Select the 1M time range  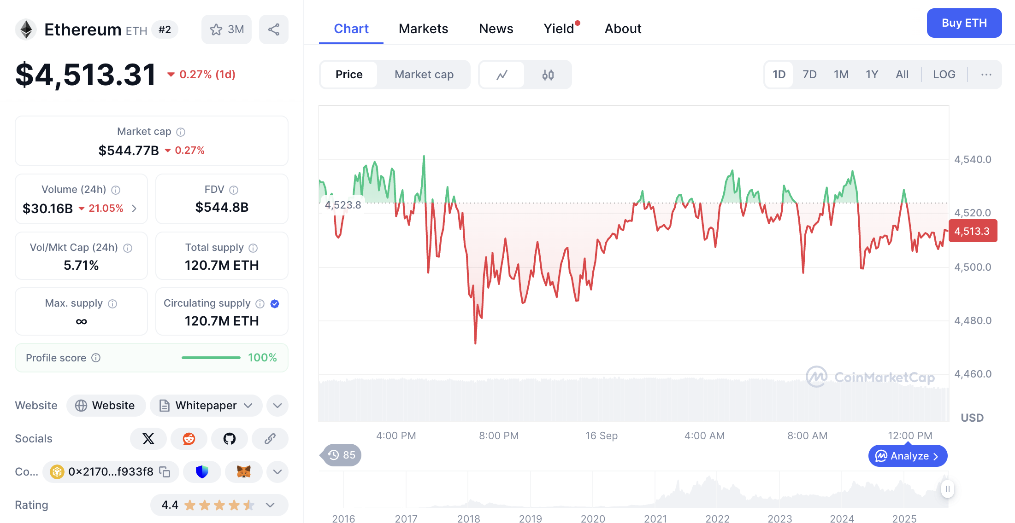[x=841, y=75]
